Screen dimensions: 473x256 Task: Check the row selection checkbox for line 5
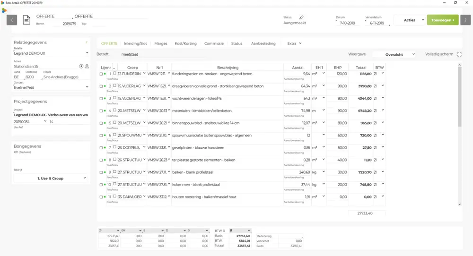click(x=101, y=123)
